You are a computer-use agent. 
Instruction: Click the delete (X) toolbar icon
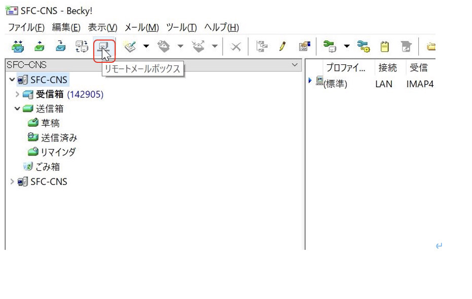(235, 47)
